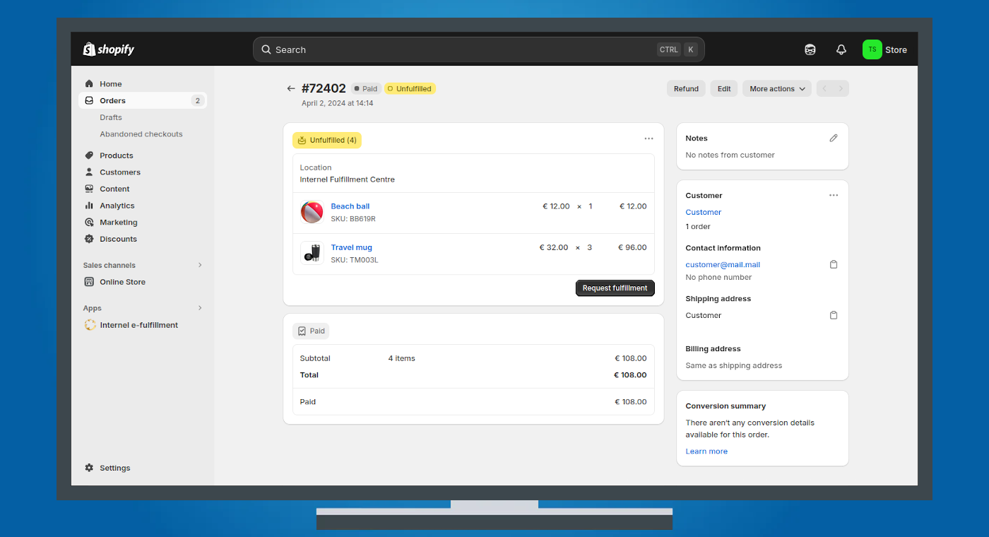Viewport: 989px width, 537px height.
Task: Expand the Apps section chevron
Action: pos(200,308)
